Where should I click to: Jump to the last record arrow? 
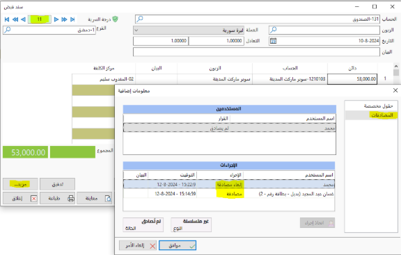(72, 19)
